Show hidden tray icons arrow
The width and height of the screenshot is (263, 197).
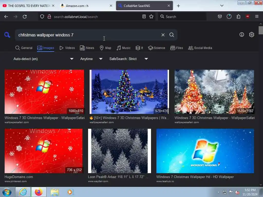(x=218, y=192)
